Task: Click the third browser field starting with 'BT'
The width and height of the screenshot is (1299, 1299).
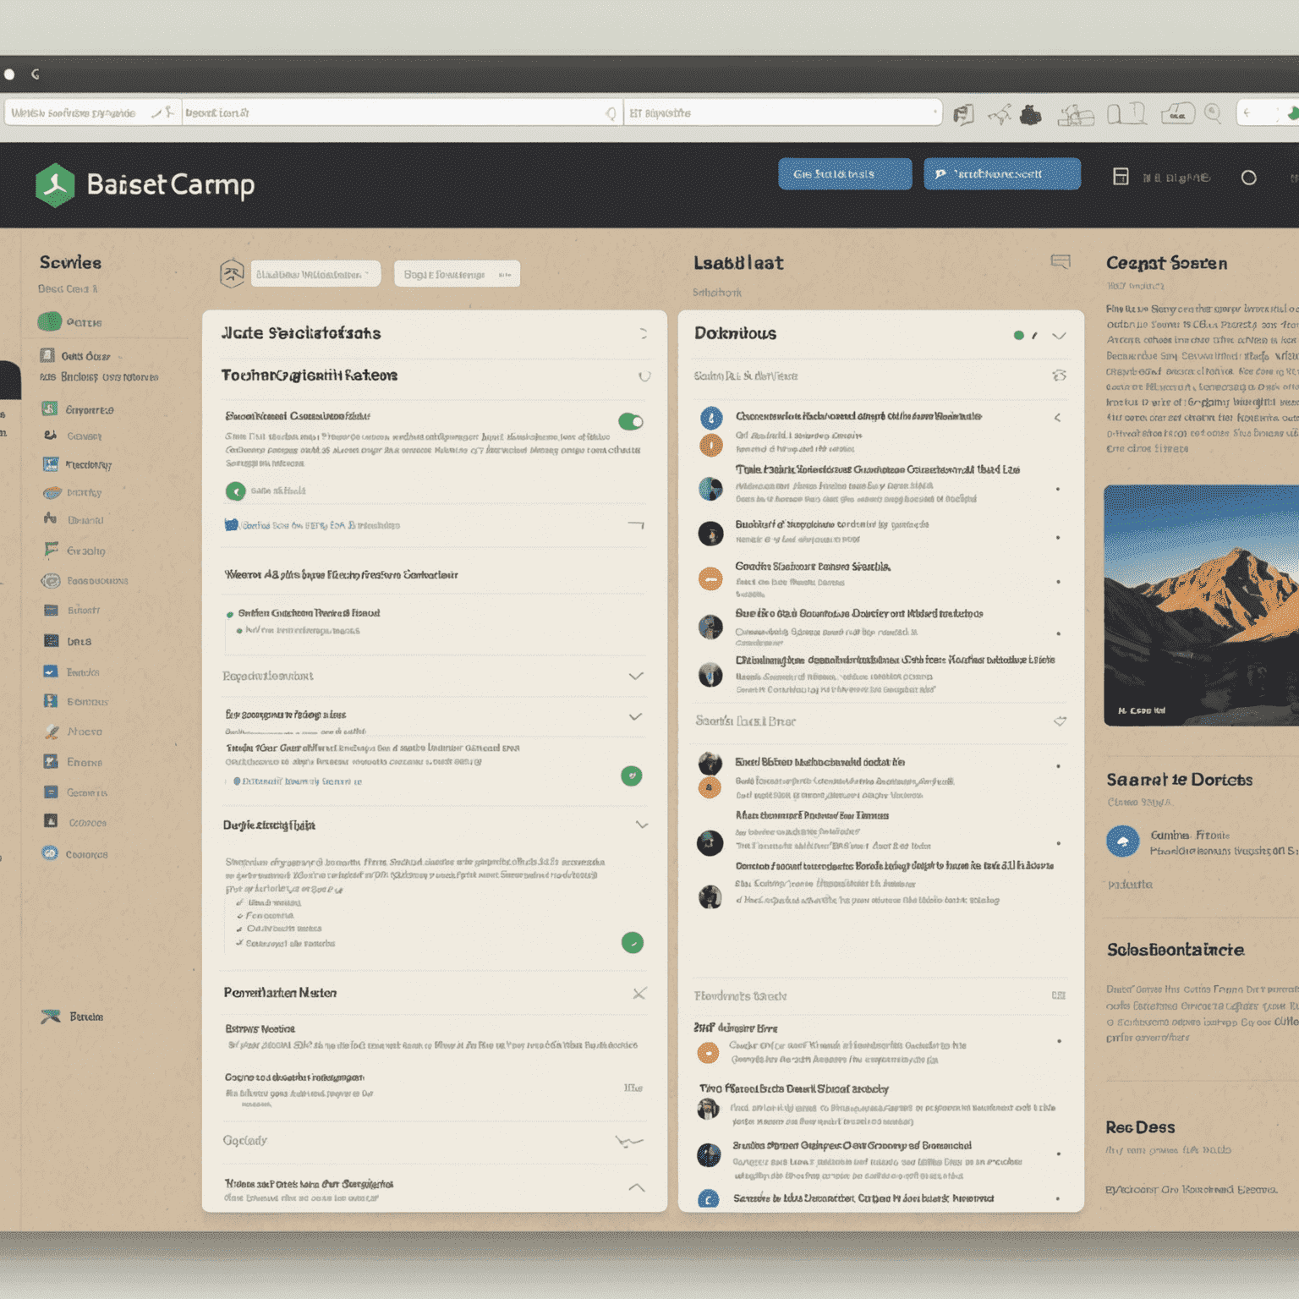Action: (x=782, y=112)
